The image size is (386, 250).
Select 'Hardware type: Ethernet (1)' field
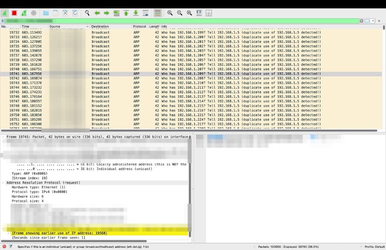(38, 187)
